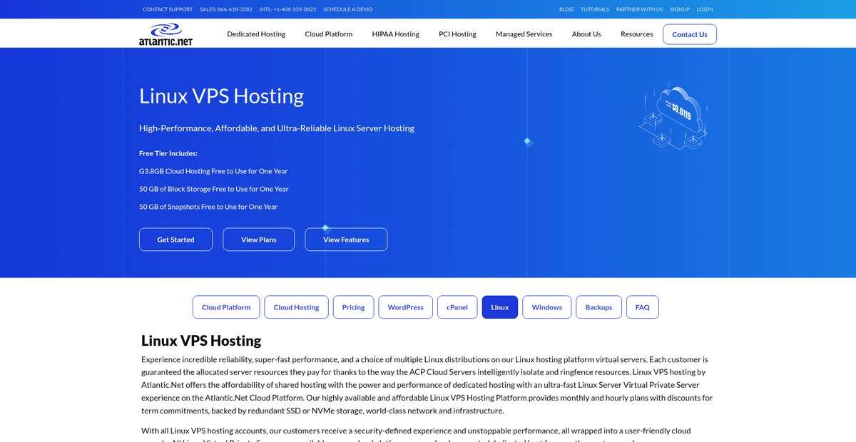Open Schedule a Demo link
The height and width of the screenshot is (442, 856).
pos(348,9)
